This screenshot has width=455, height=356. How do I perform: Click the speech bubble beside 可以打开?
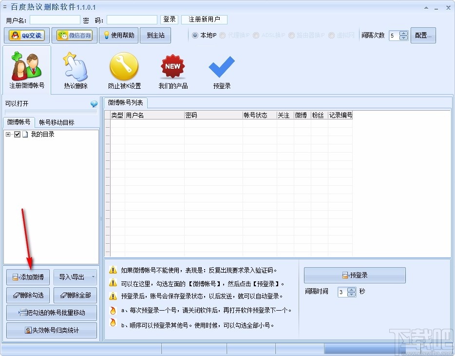(94, 103)
